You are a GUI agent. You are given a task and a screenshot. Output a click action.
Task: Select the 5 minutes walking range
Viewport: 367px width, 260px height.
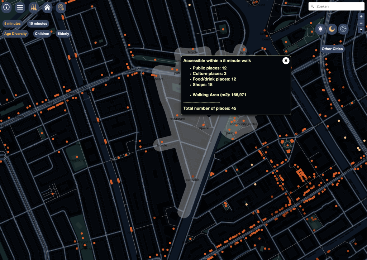pos(13,23)
